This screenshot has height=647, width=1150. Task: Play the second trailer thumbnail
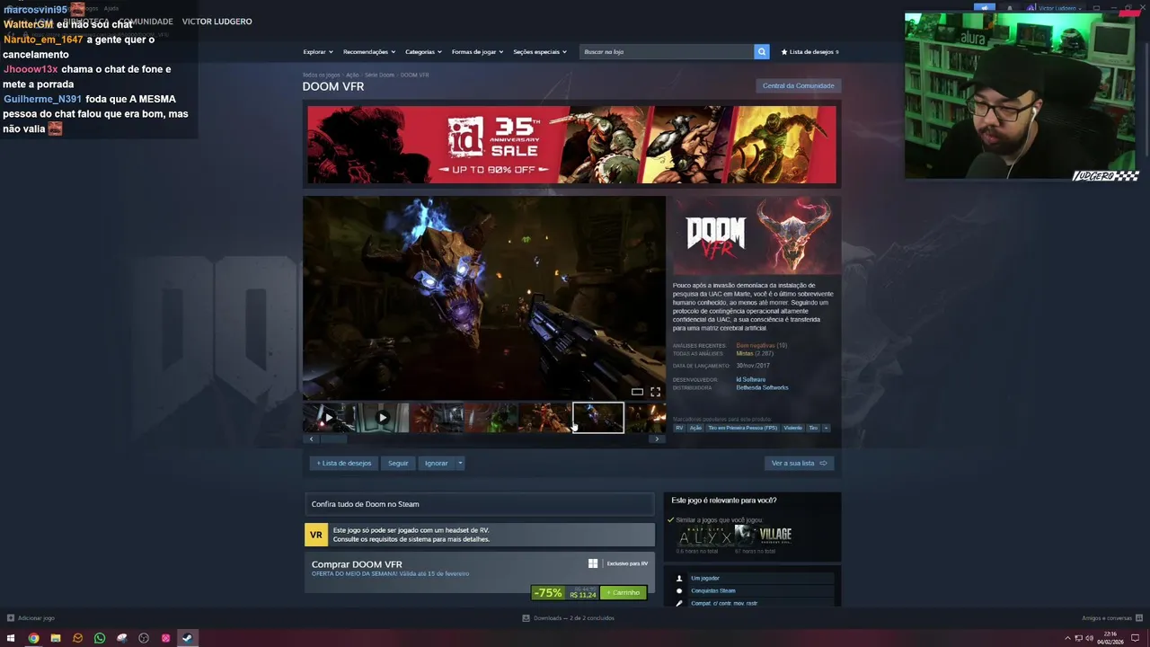tap(383, 417)
